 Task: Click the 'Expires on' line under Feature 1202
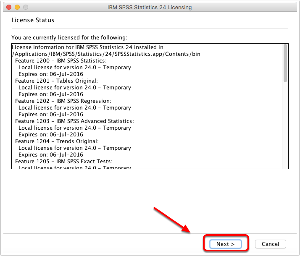coord(51,115)
